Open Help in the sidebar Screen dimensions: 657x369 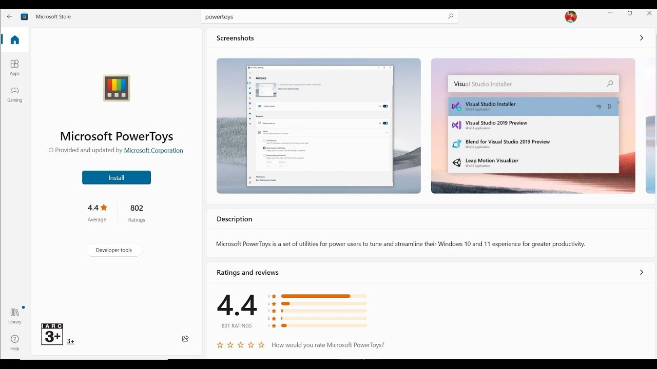point(15,342)
